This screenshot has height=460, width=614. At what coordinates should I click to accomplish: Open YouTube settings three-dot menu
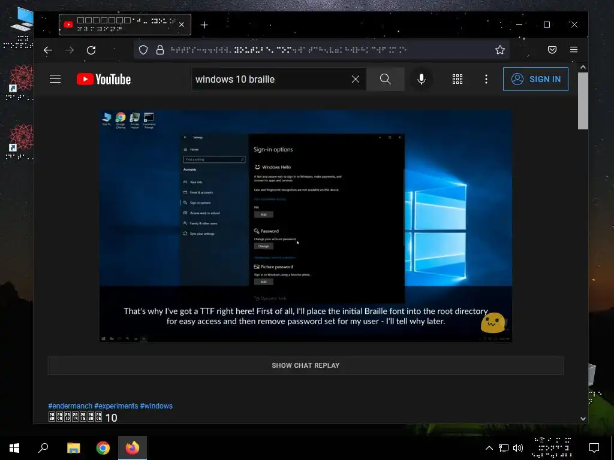pos(486,79)
